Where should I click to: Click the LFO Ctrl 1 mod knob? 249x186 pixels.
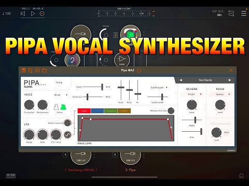(x=56, y=134)
